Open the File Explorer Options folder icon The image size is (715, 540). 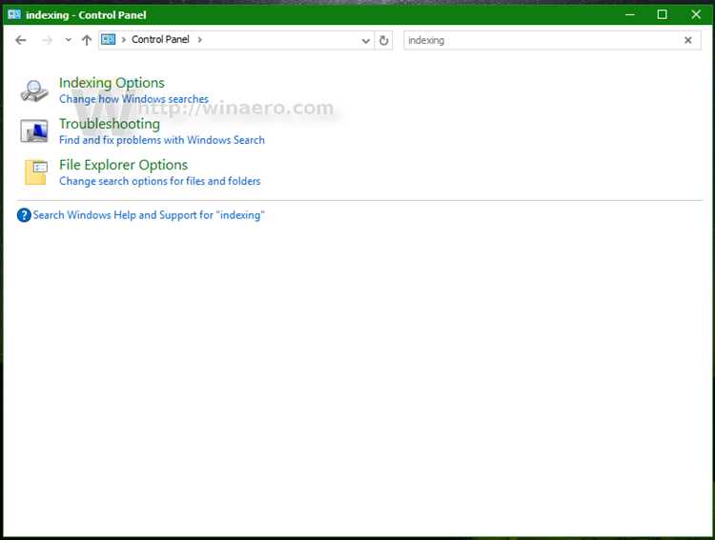click(x=35, y=172)
